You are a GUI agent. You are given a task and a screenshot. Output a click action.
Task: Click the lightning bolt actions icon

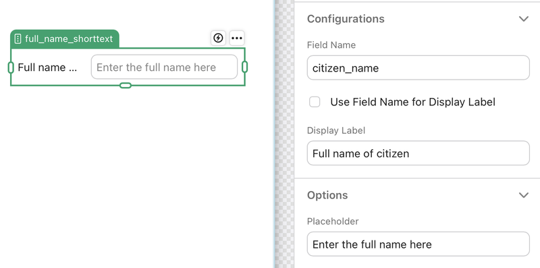click(218, 38)
